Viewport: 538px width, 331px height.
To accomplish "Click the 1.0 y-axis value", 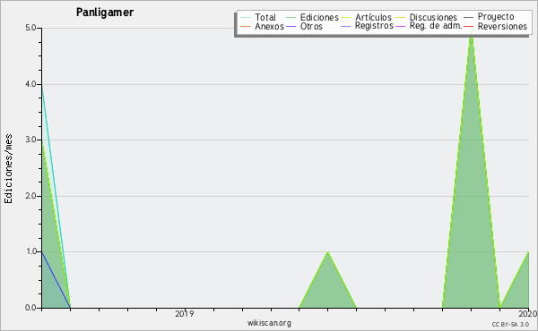I will 30,251.
